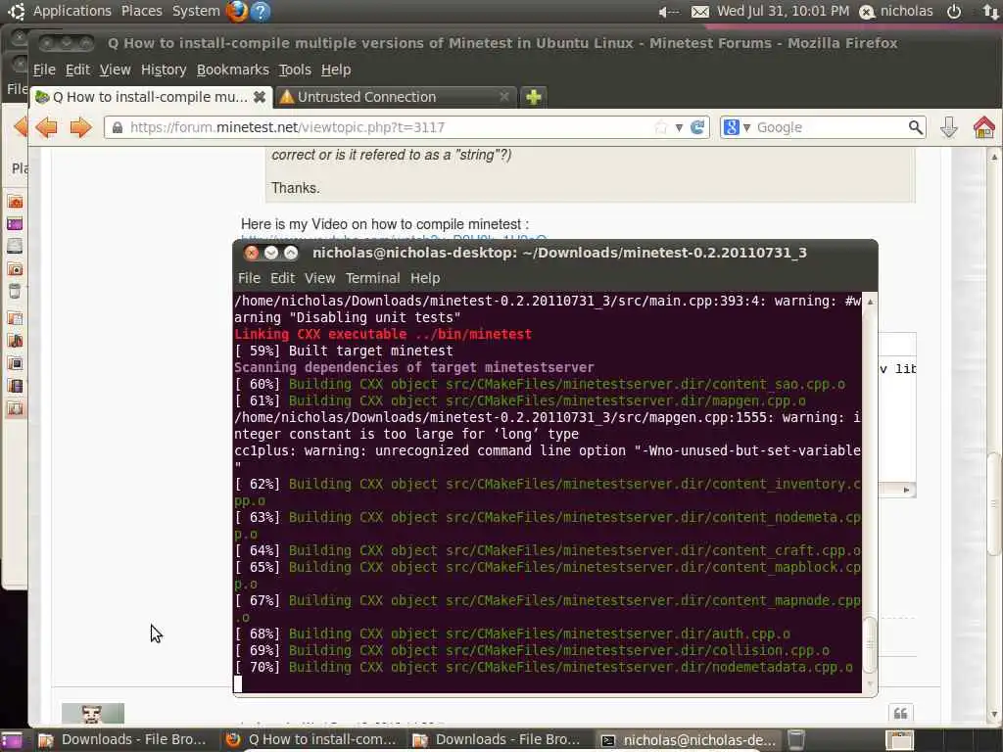Viewport: 1003px width, 752px height.
Task: Click the nicholas user menu
Action: (896, 12)
